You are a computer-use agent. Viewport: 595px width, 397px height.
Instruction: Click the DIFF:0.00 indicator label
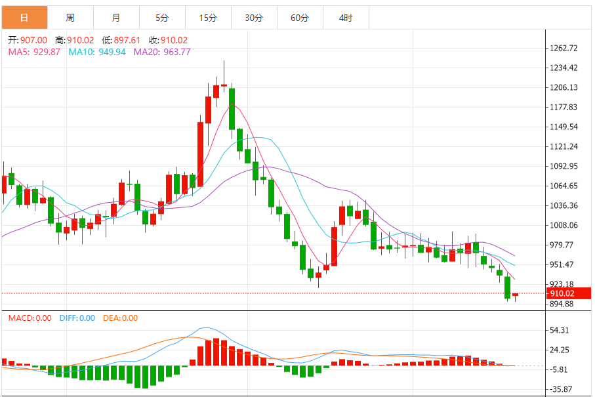click(x=77, y=318)
